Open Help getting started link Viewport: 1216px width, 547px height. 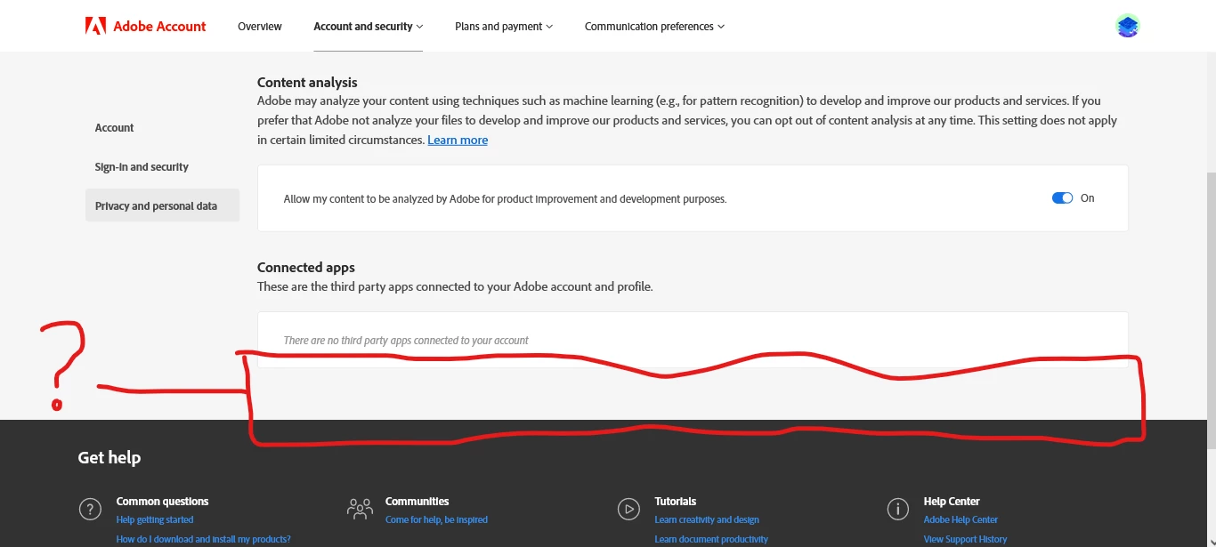click(x=155, y=519)
